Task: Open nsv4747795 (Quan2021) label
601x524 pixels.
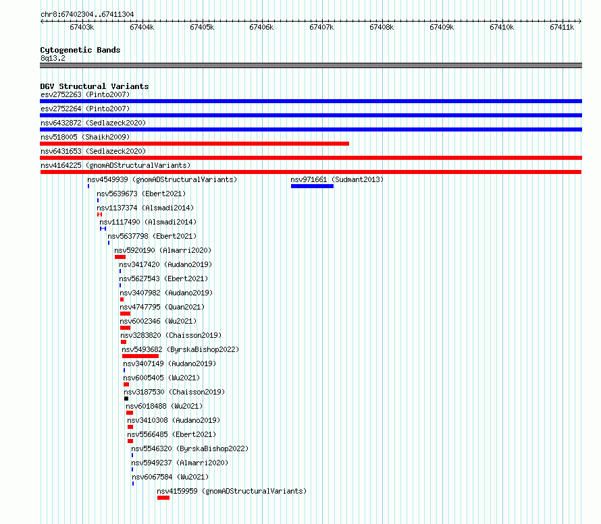Action: pos(162,307)
